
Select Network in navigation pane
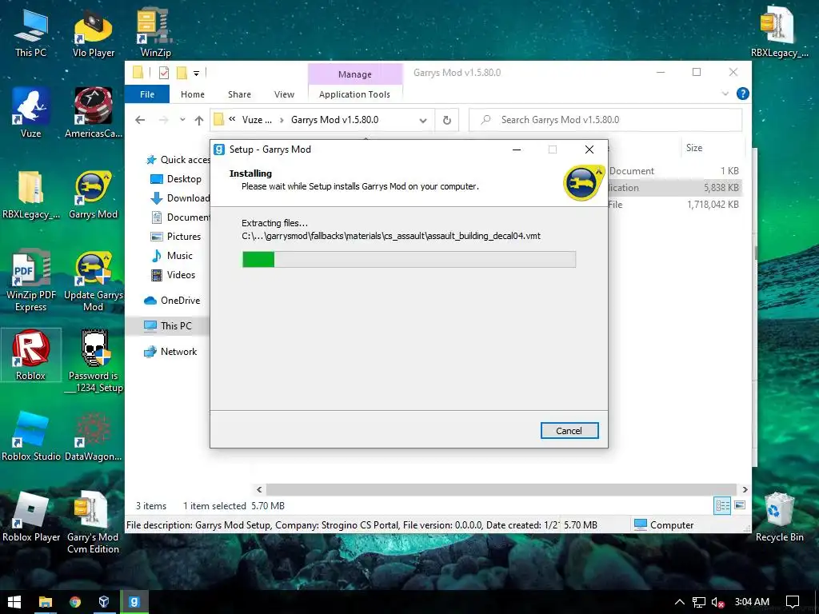point(170,352)
